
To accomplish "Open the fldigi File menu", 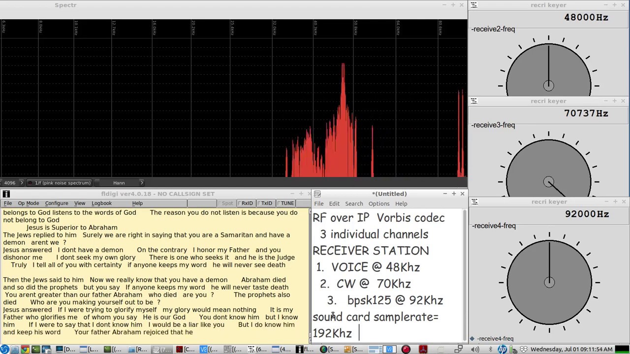I will tap(8, 203).
